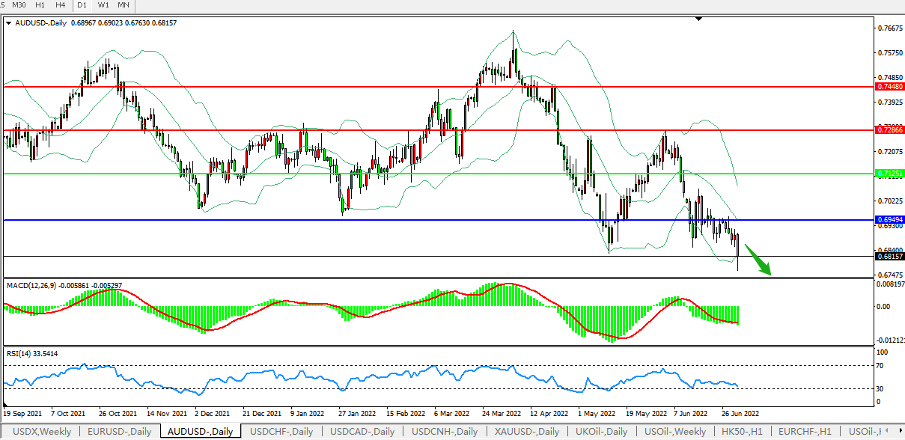Viewport: 905px width, 440px height.
Task: Enable the H4 timeframe
Action: pyautogui.click(x=60, y=5)
